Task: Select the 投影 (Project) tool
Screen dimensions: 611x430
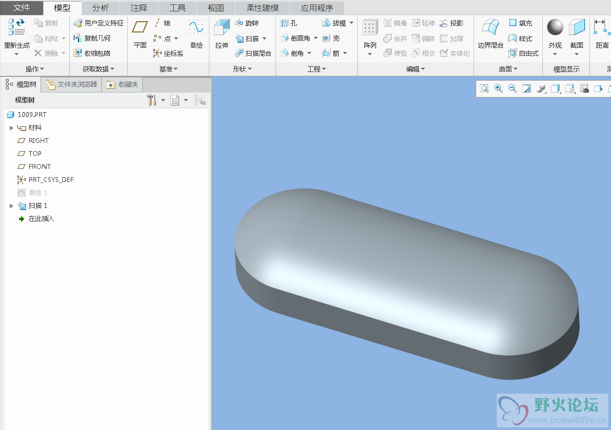Action: pyautogui.click(x=451, y=23)
